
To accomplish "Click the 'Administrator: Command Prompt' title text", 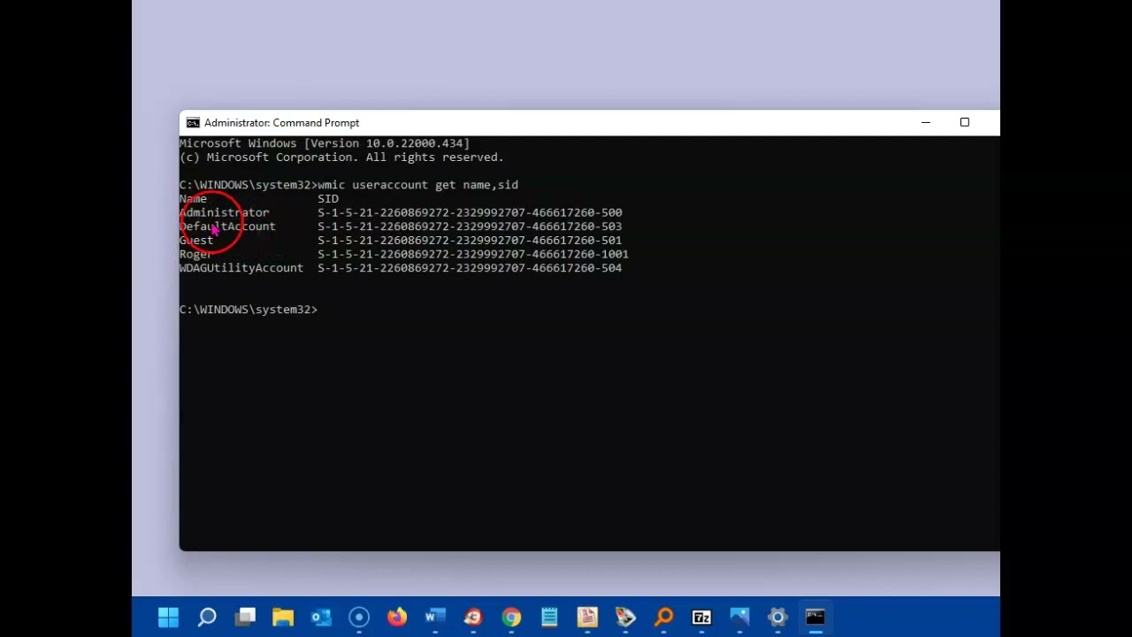I will 282,123.
